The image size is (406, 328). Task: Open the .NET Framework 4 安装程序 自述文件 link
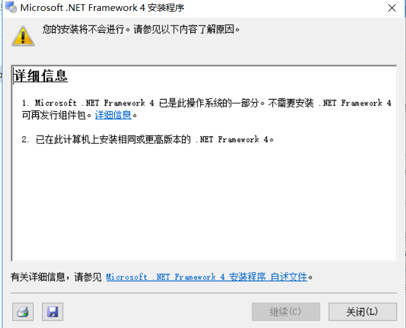(207, 277)
